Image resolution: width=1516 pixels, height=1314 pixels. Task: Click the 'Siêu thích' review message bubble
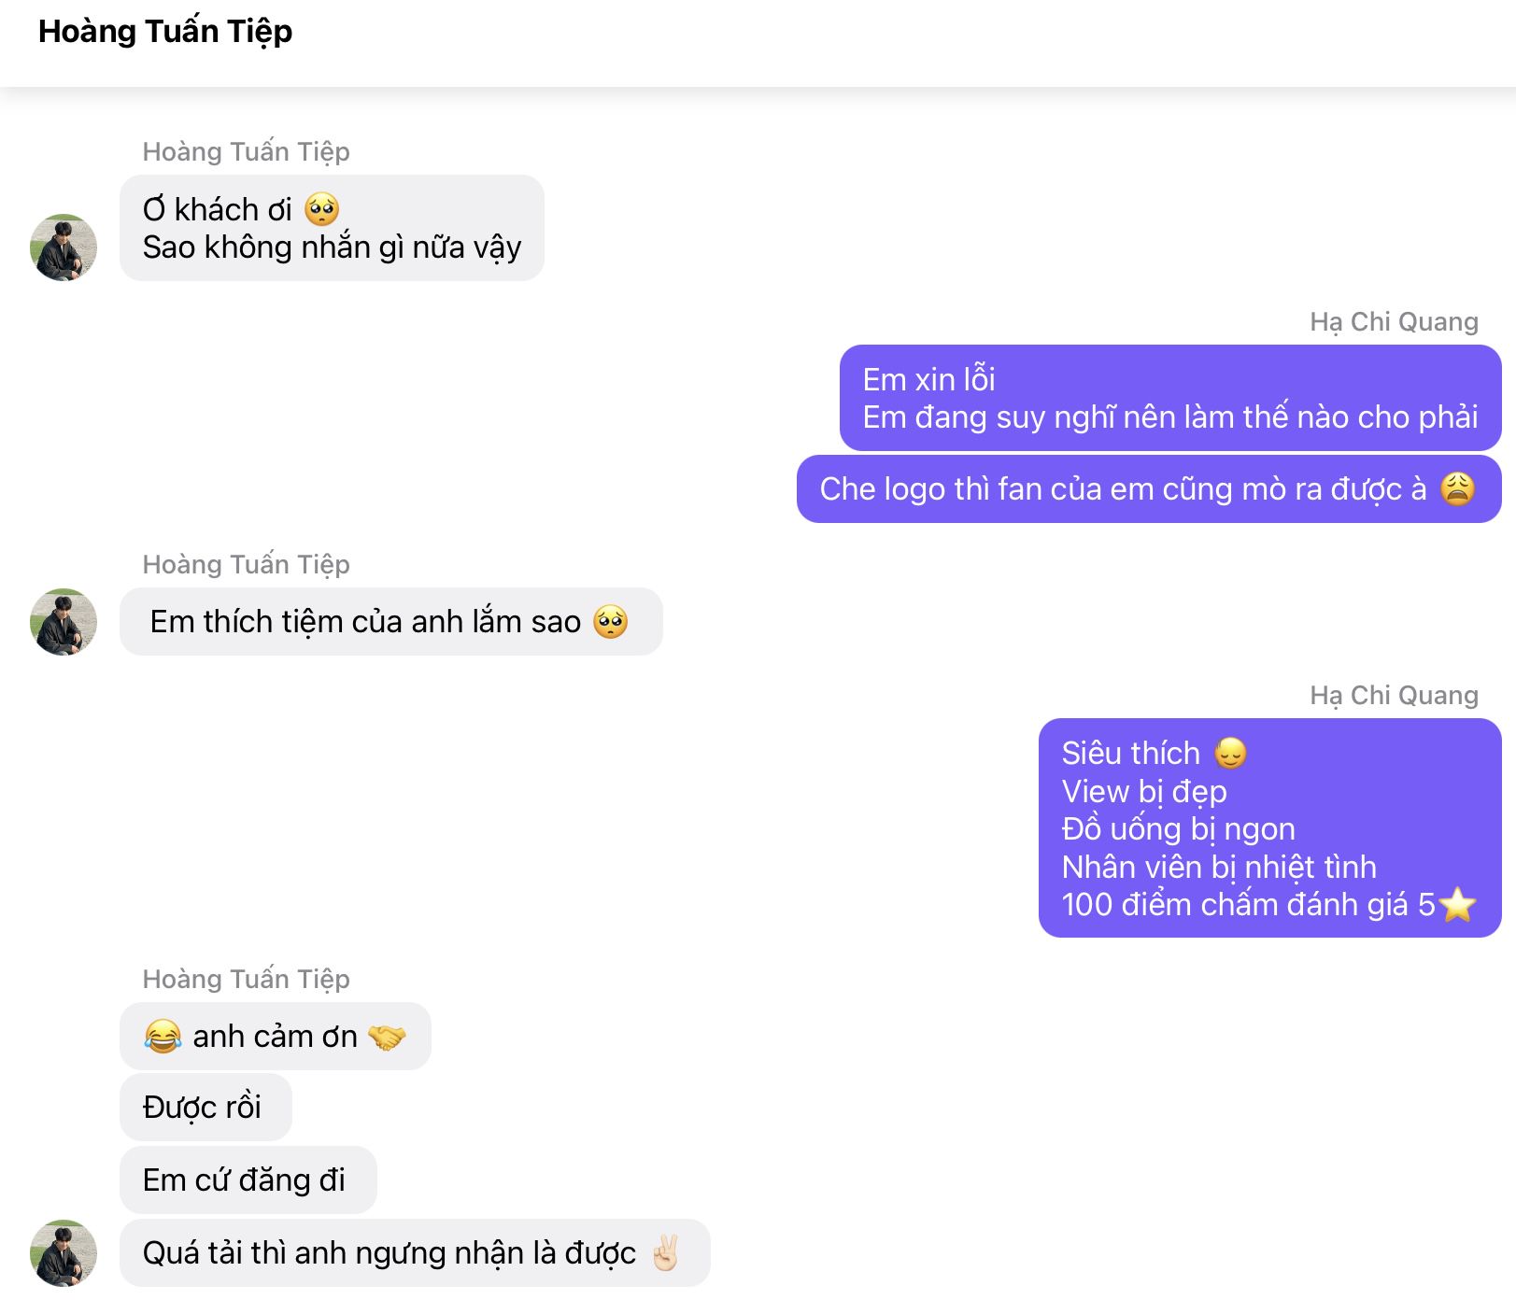1268,828
